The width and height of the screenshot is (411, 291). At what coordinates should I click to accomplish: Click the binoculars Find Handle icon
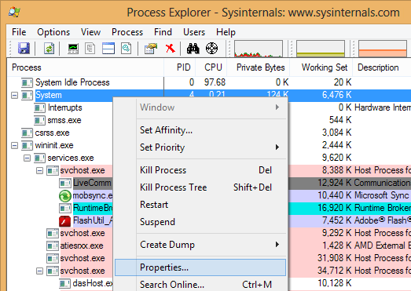coord(193,49)
